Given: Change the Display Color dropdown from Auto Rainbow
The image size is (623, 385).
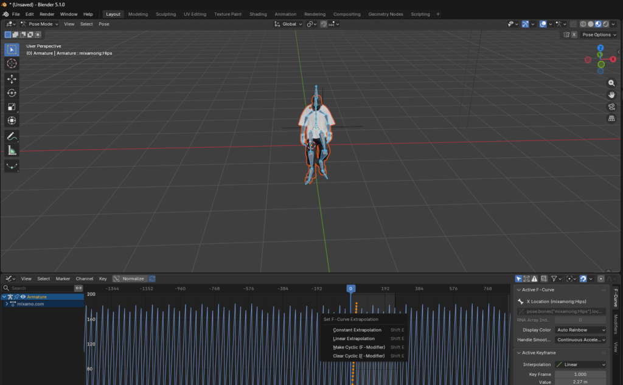Looking at the screenshot, I should pyautogui.click(x=580, y=330).
